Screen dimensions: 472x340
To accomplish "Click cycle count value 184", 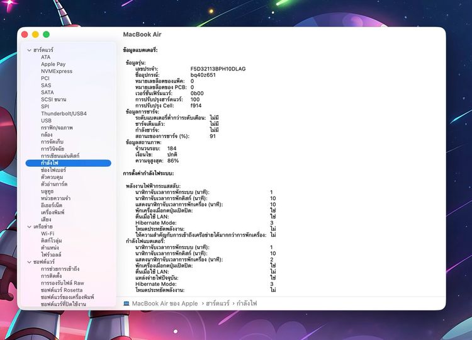I will (x=172, y=149).
